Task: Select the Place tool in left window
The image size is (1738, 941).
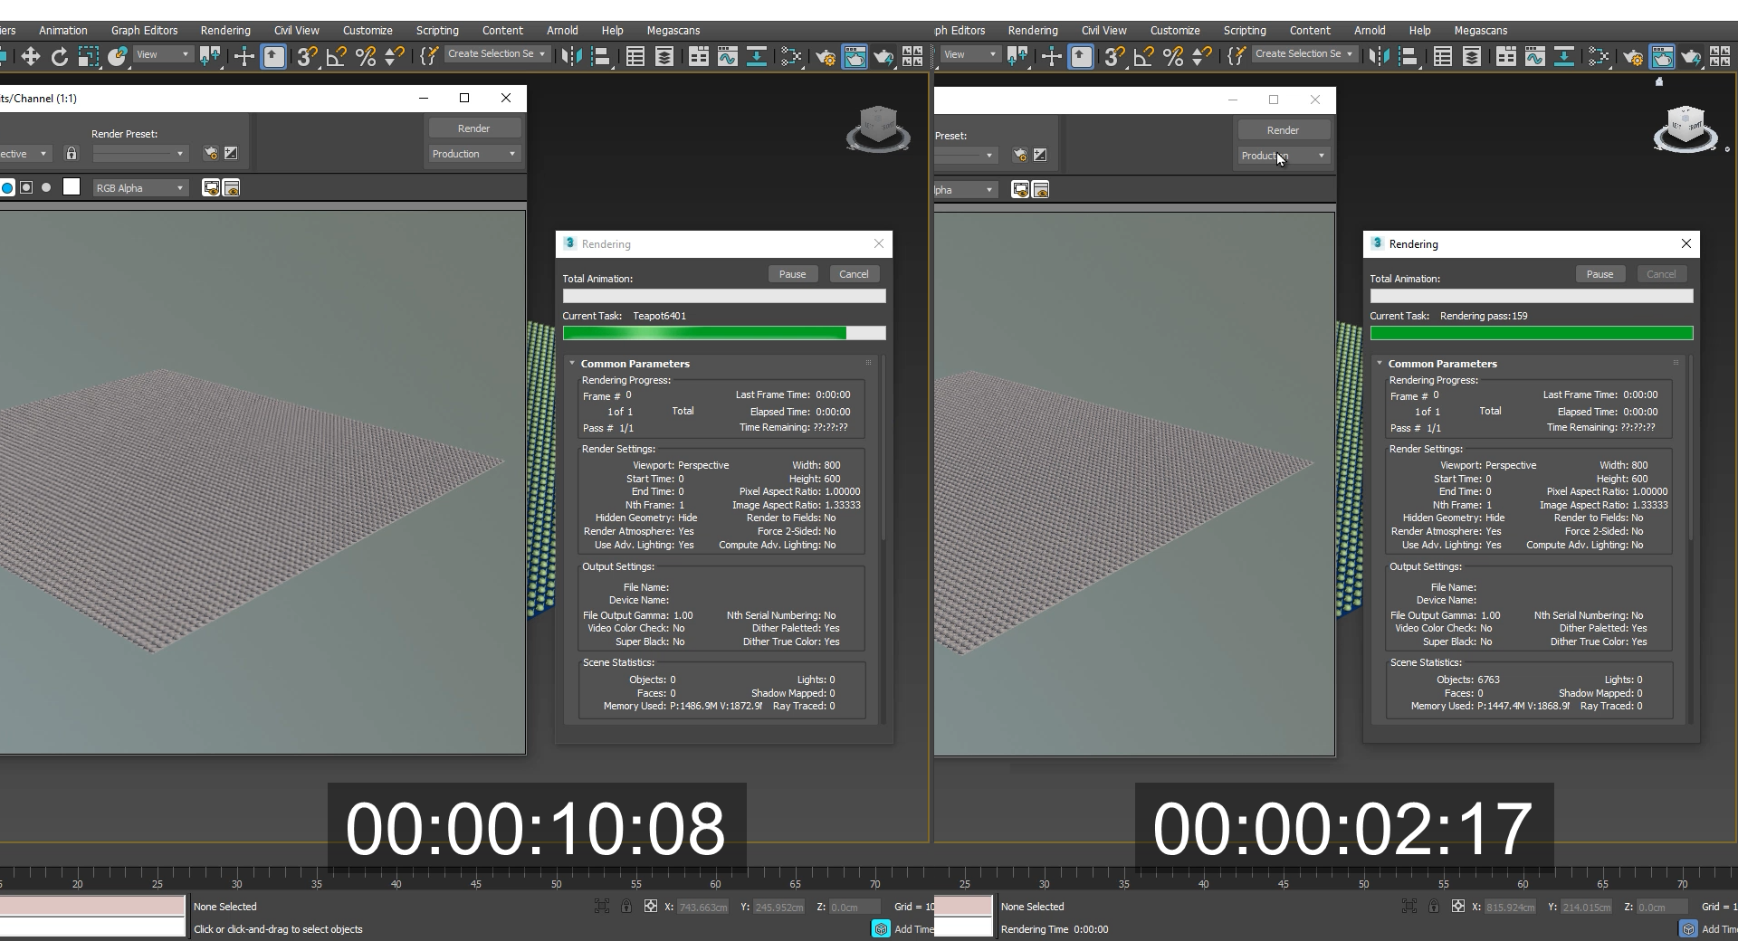Action: [117, 57]
